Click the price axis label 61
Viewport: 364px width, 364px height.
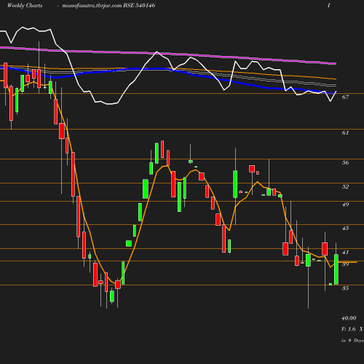[345, 132]
